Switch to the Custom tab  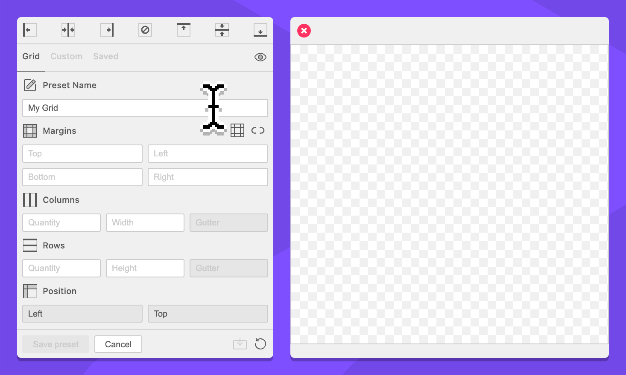pos(66,56)
